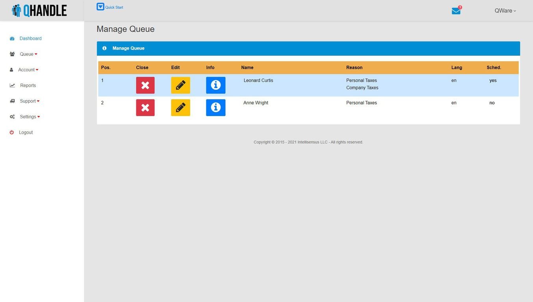Click the Quick Start arrow icon
The height and width of the screenshot is (302, 533).
(x=100, y=7)
